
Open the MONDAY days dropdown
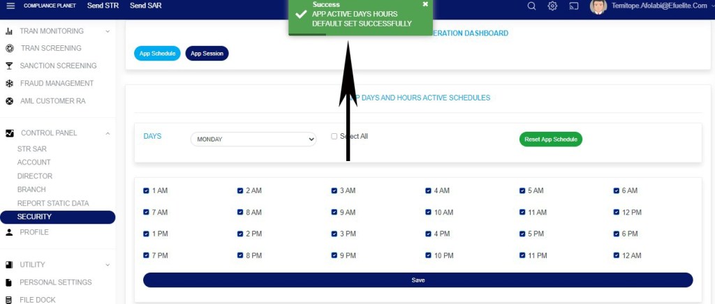click(x=253, y=139)
